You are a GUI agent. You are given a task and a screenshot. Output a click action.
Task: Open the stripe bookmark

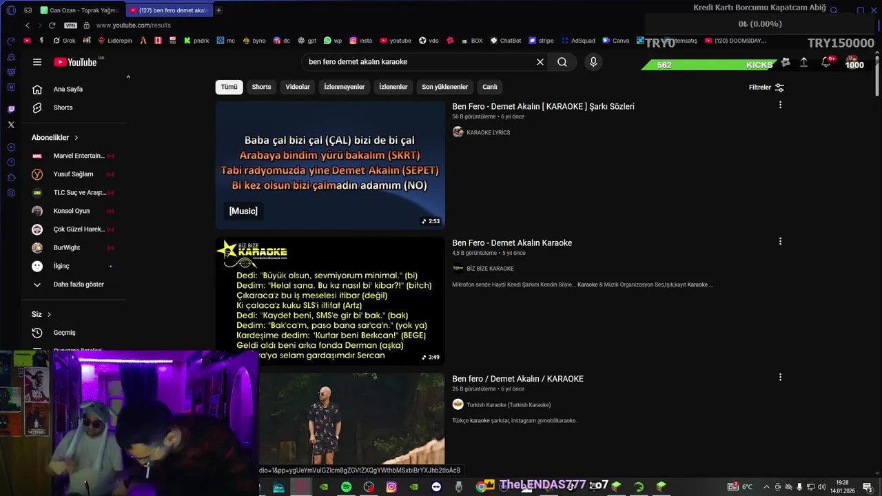point(541,41)
